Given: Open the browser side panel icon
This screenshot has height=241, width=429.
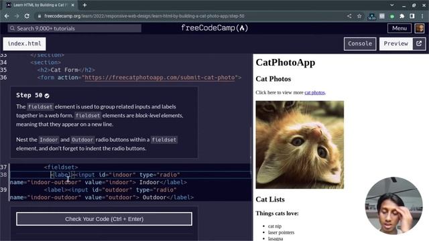Looking at the screenshot, I should [x=412, y=16].
